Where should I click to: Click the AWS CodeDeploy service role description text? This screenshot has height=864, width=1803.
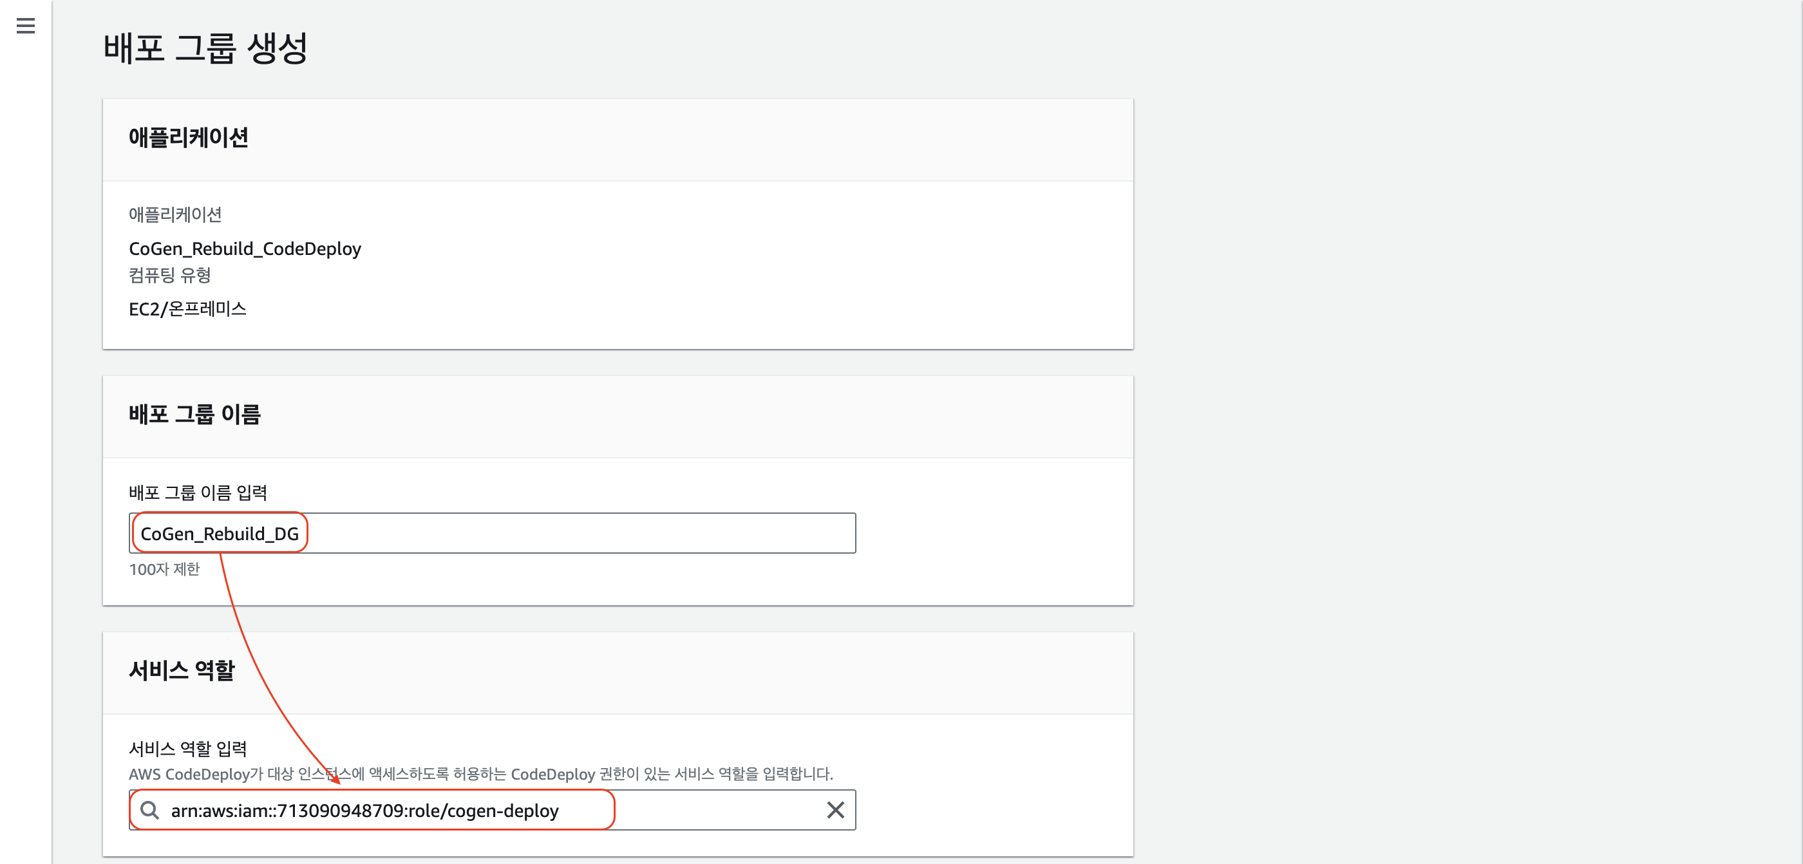(x=480, y=774)
